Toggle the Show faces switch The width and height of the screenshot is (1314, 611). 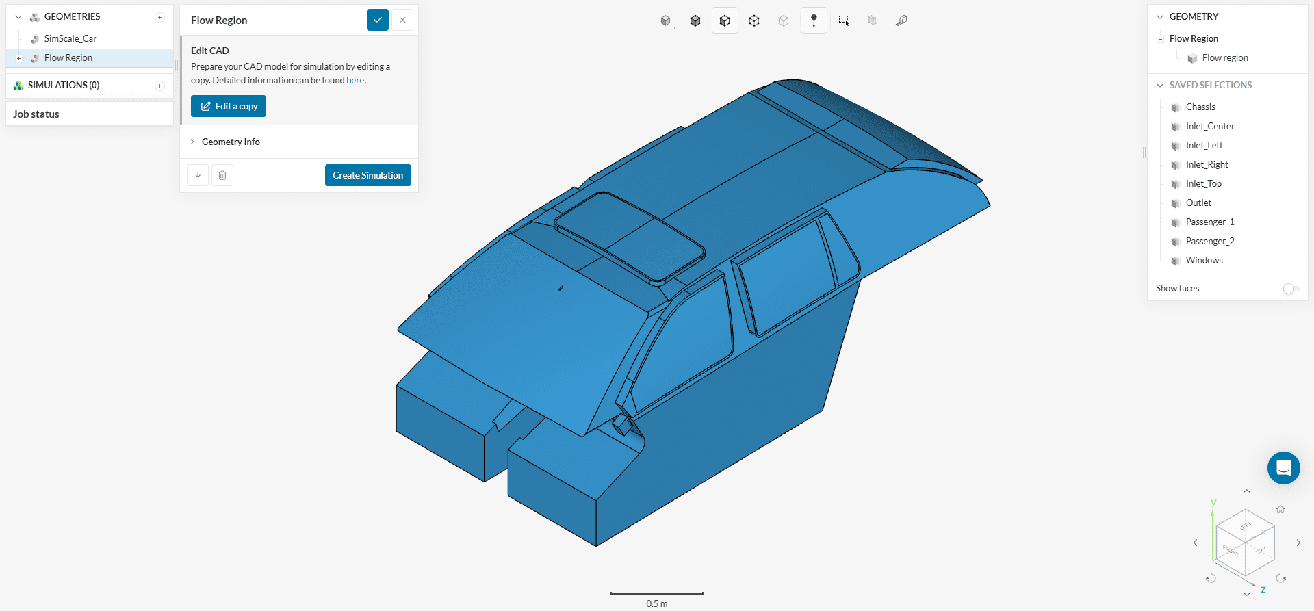1290,289
